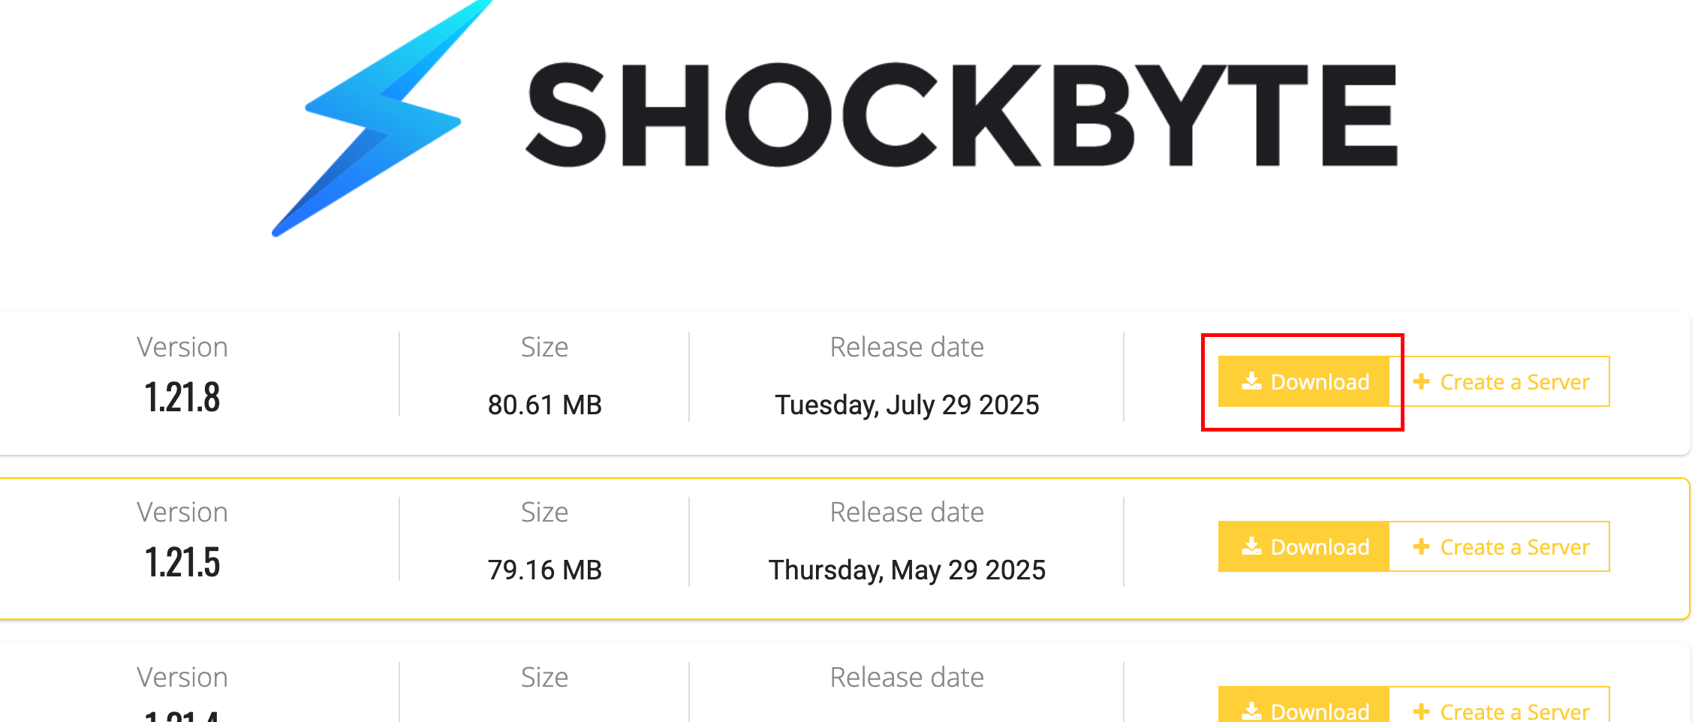Screen dimensions: 1695x722
Task: Click the download arrow icon for version 1.21.8
Action: pos(1251,381)
